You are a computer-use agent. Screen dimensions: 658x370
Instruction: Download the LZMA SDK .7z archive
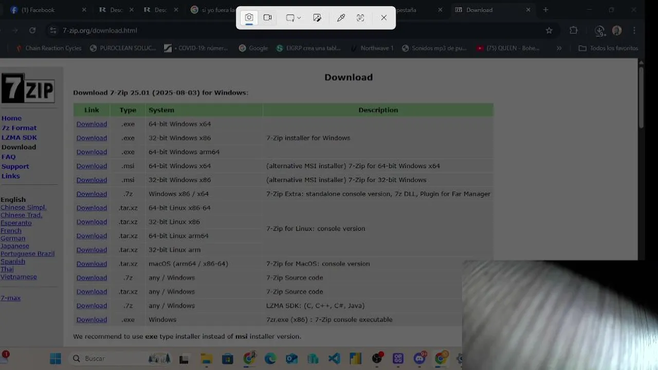(92, 306)
